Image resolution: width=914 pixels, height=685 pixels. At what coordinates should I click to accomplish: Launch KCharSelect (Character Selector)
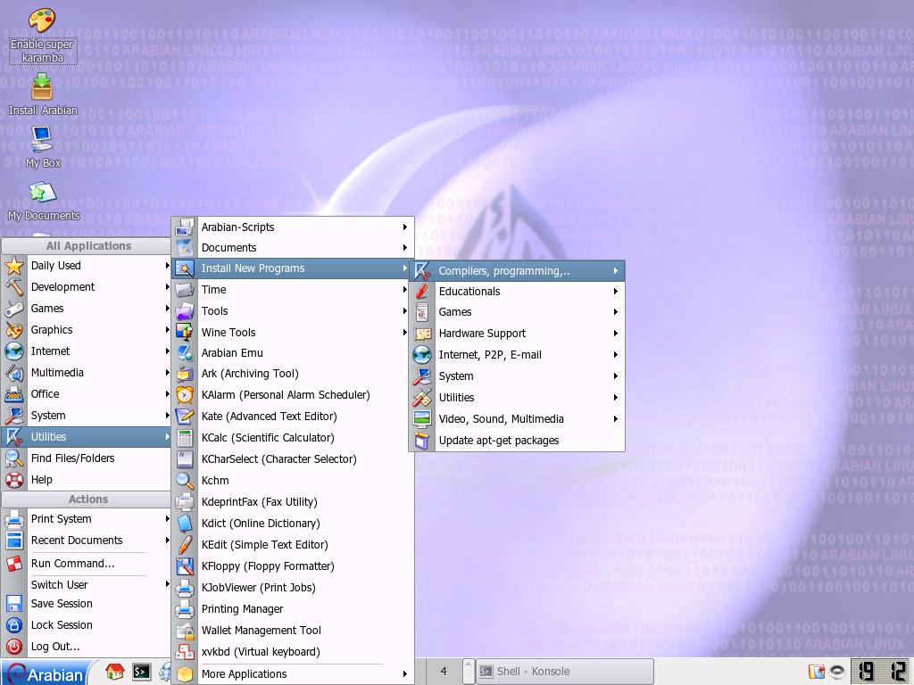[x=293, y=459]
